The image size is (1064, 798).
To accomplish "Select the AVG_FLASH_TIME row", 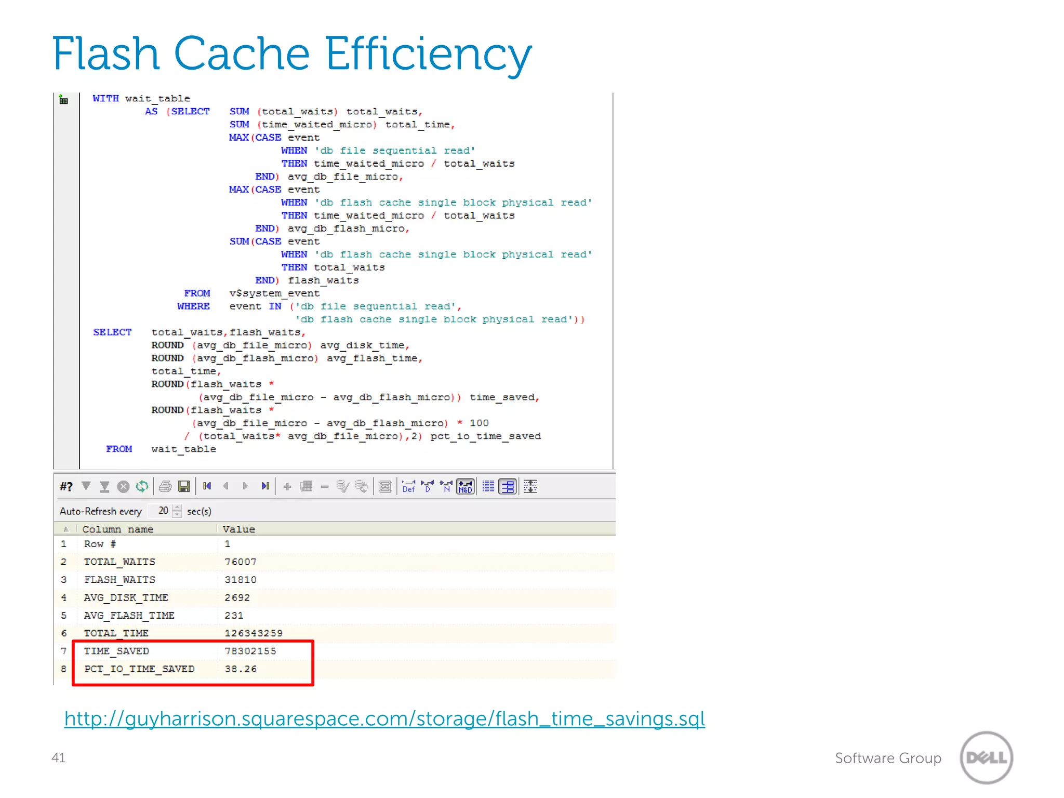I will (x=335, y=615).
